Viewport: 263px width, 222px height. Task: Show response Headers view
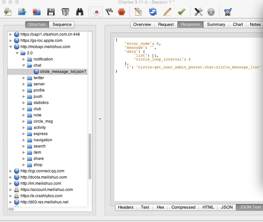point(126,207)
